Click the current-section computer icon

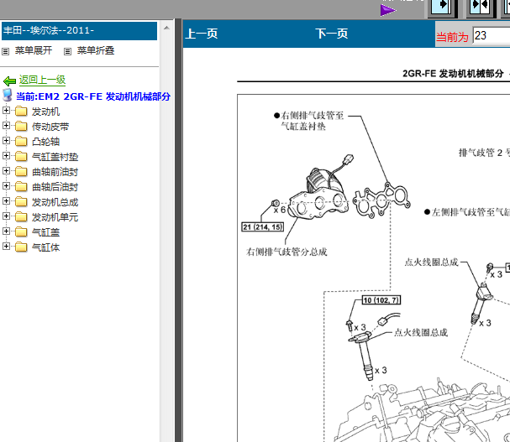8,95
